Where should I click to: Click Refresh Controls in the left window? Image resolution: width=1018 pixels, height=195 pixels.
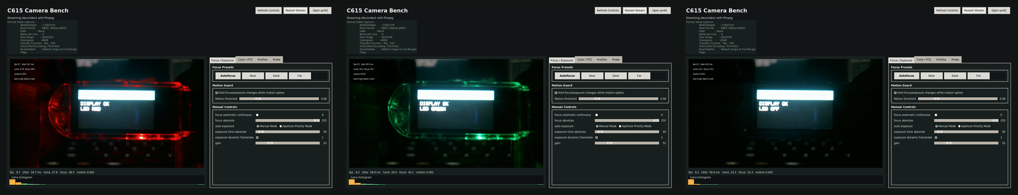[x=269, y=10]
